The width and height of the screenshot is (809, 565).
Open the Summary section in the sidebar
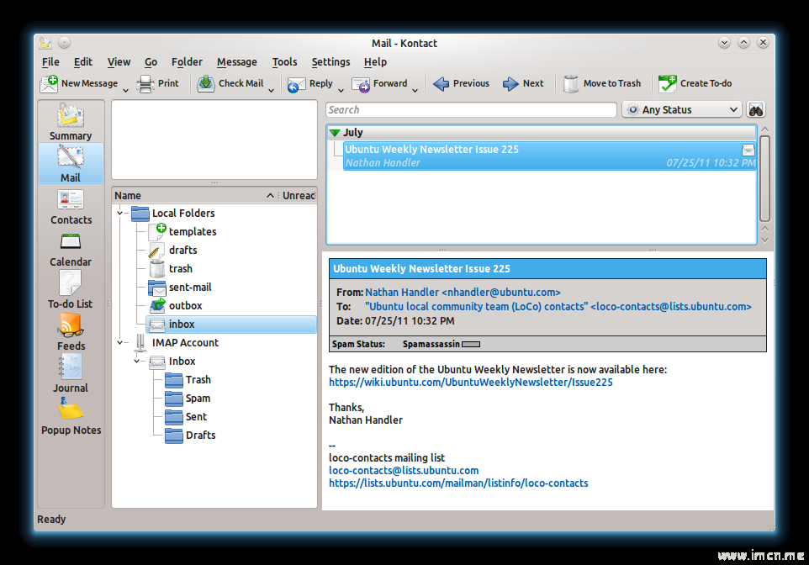pos(71,122)
